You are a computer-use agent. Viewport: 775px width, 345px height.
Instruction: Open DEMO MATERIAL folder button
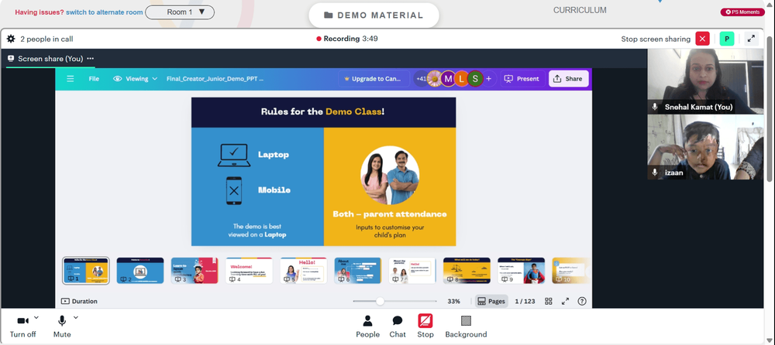click(x=374, y=15)
